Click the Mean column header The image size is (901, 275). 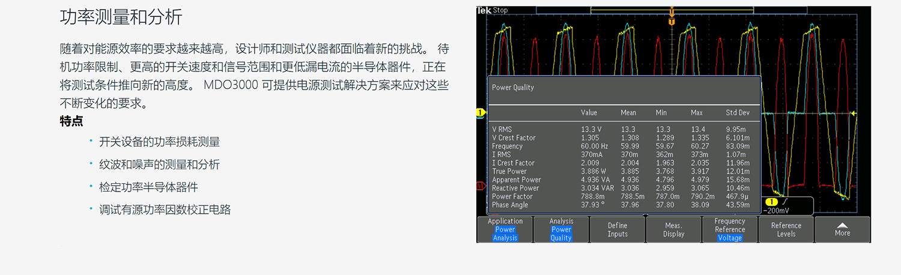[628, 113]
